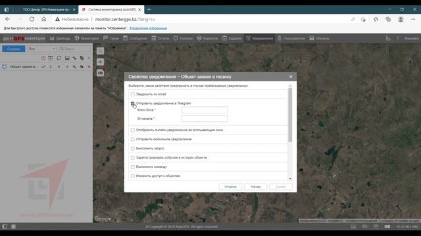Click the Отмена button
This screenshot has width=421, height=236.
[230, 187]
